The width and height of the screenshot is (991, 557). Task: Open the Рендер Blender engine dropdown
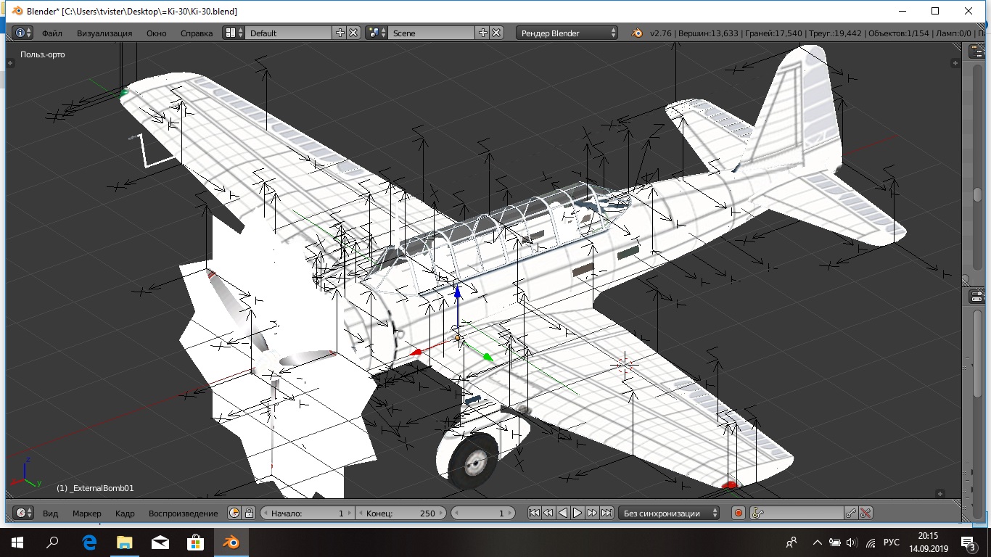[x=567, y=33]
